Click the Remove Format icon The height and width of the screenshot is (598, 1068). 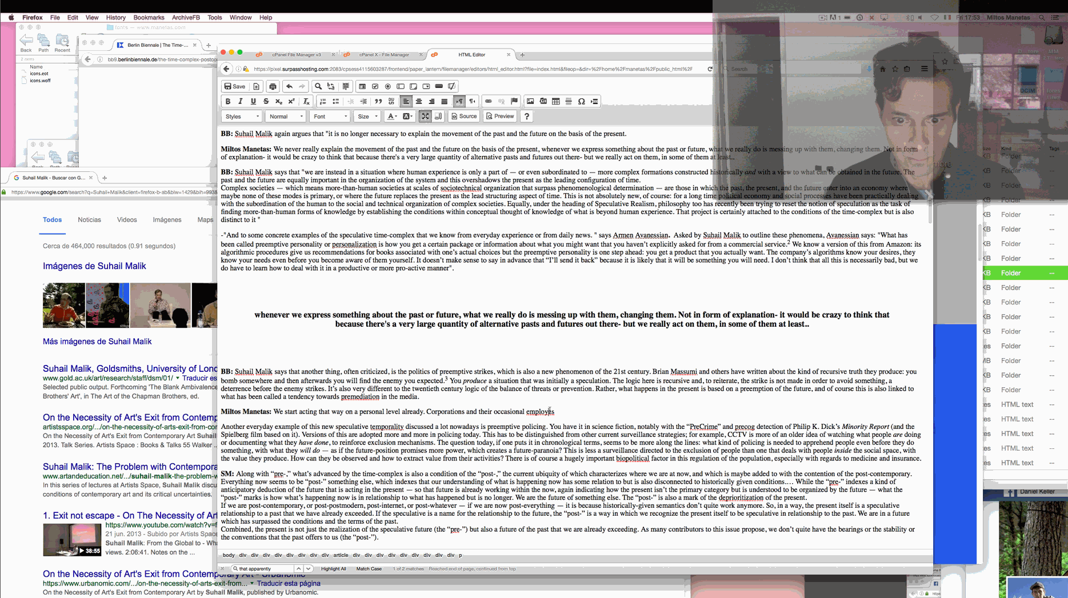pos(306,101)
